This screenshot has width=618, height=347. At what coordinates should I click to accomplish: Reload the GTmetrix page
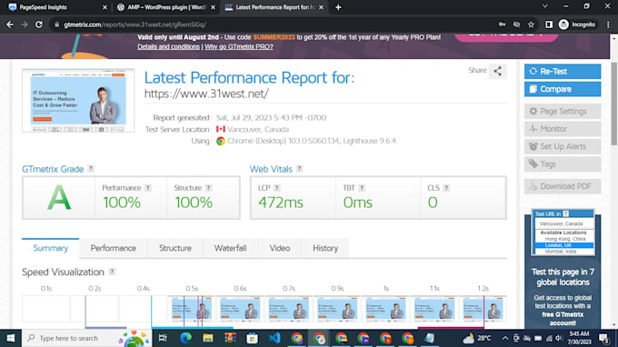click(x=38, y=25)
